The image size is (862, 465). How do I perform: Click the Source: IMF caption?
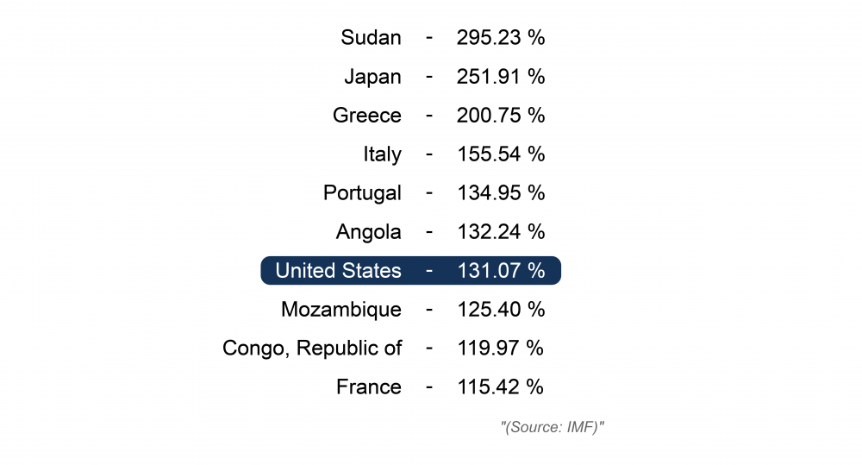553,427
